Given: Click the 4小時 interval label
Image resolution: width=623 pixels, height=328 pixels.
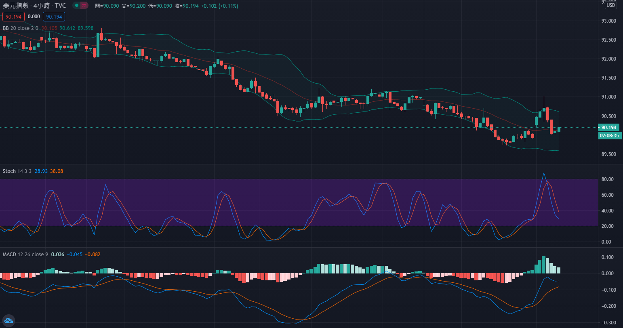Looking at the screenshot, I should pyautogui.click(x=42, y=6).
